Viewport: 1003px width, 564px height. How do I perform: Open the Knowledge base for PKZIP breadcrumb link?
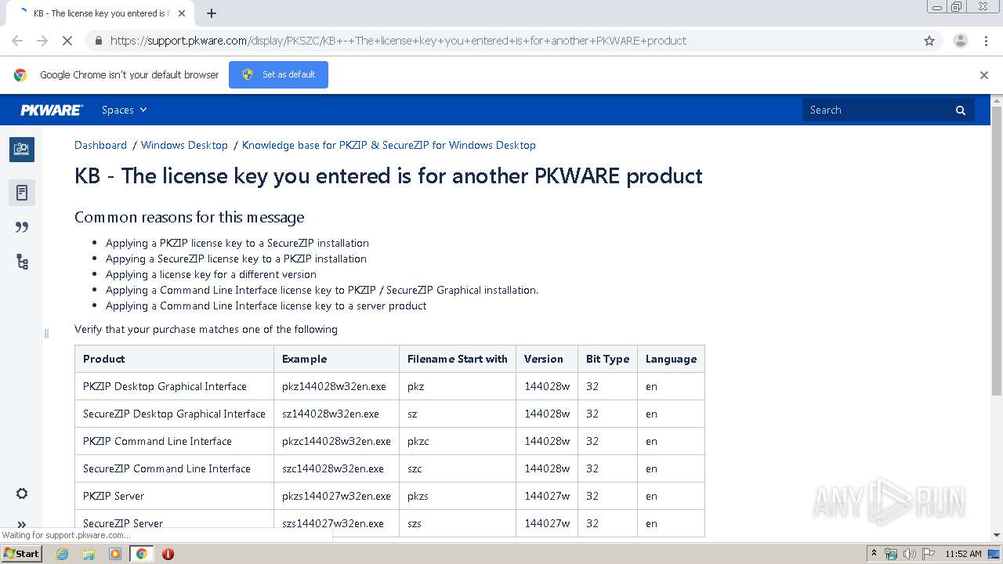click(x=389, y=145)
